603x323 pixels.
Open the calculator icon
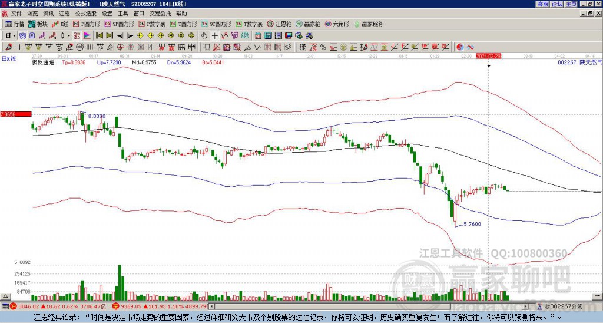(268, 36)
